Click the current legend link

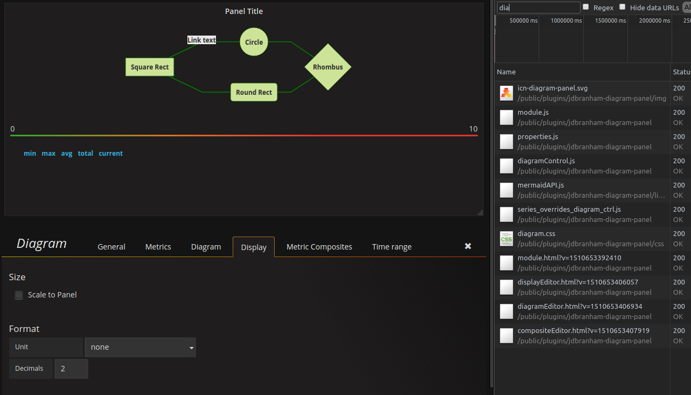pyautogui.click(x=110, y=153)
